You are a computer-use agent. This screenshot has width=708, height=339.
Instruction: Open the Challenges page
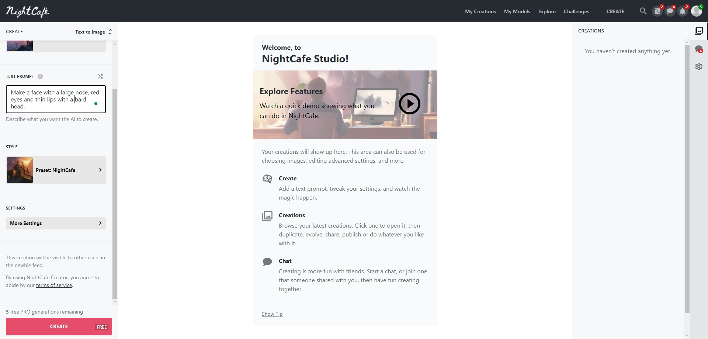tap(576, 11)
